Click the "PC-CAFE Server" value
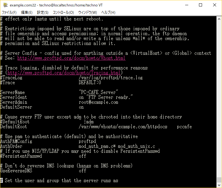The image size is (222, 188). (99, 92)
